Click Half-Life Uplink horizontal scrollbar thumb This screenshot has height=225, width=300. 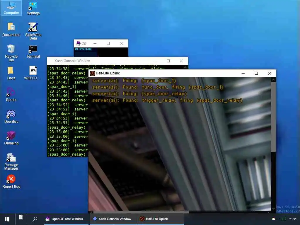click(141, 212)
